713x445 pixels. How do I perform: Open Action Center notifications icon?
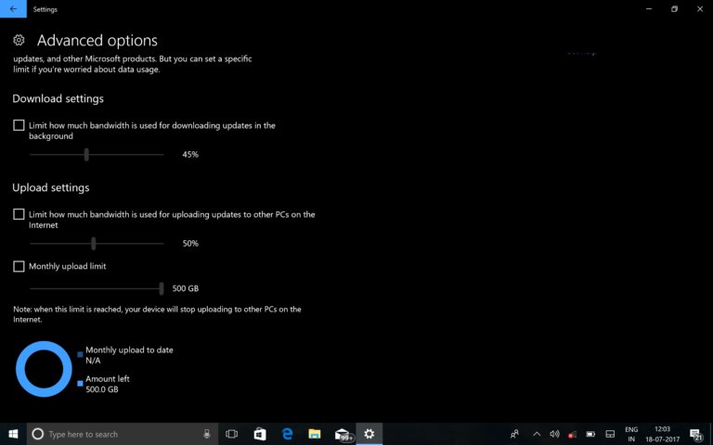696,434
